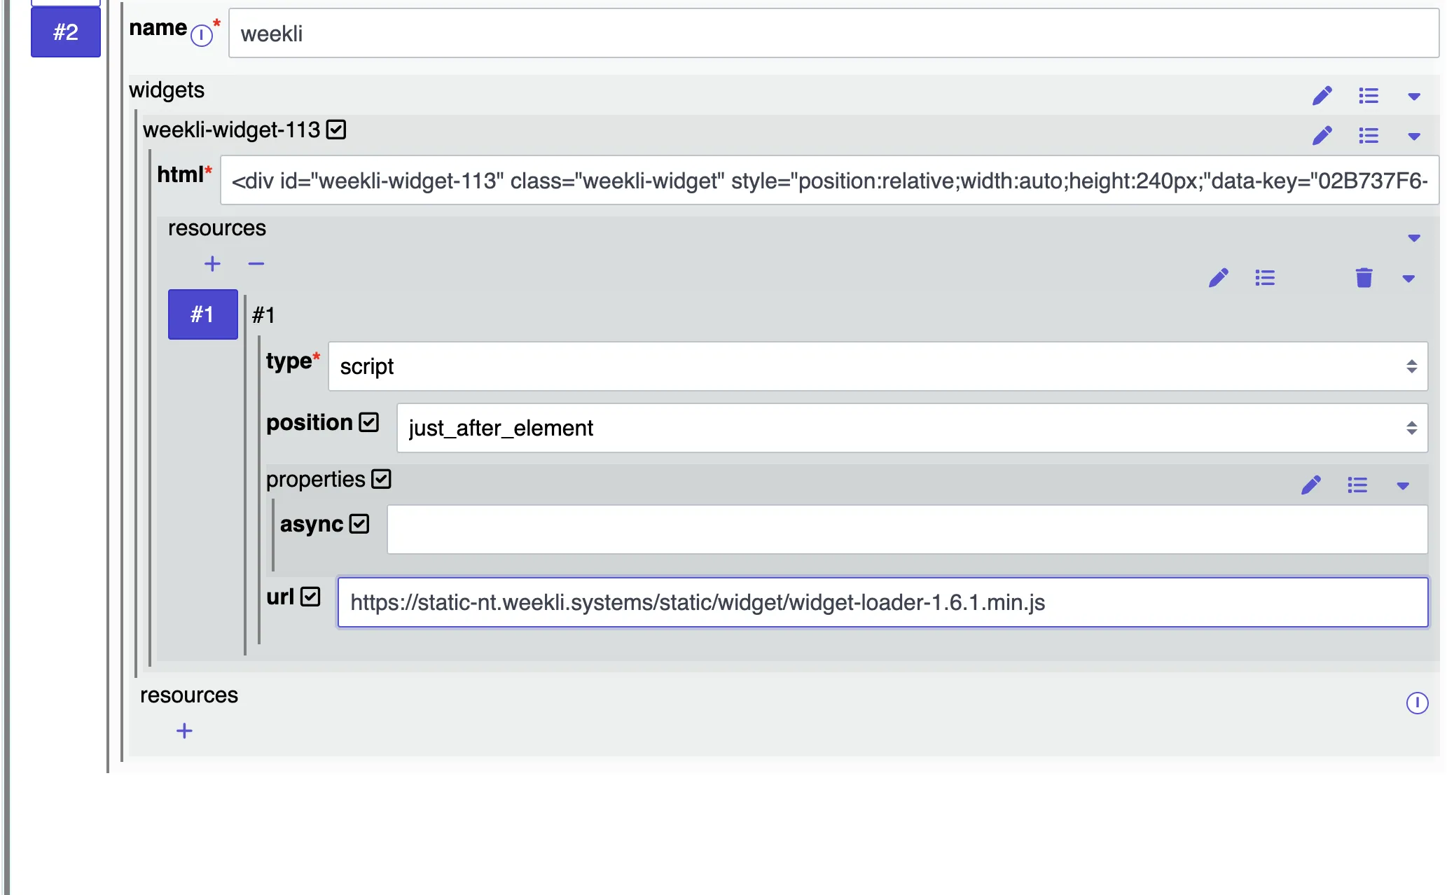Click the url field with widget-loader link

[882, 602]
